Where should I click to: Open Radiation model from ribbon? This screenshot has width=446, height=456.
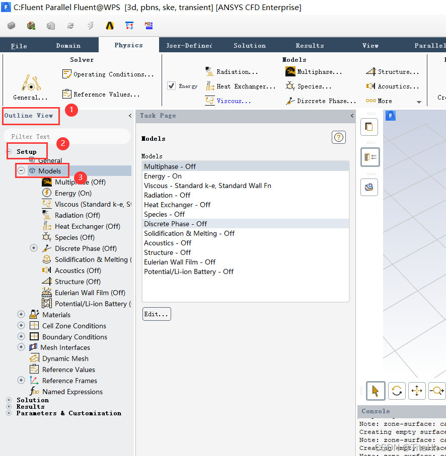(x=232, y=71)
